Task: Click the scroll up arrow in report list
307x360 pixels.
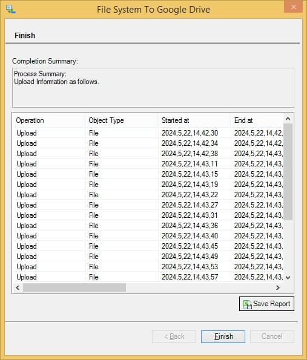Action: 288,119
